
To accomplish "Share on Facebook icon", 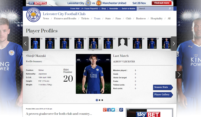I will [109, 110].
